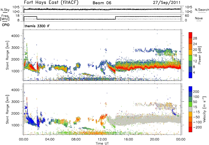The height and width of the screenshot is (145, 209).
Task: Click the '20:00' time tick label
Action: click(155, 140)
